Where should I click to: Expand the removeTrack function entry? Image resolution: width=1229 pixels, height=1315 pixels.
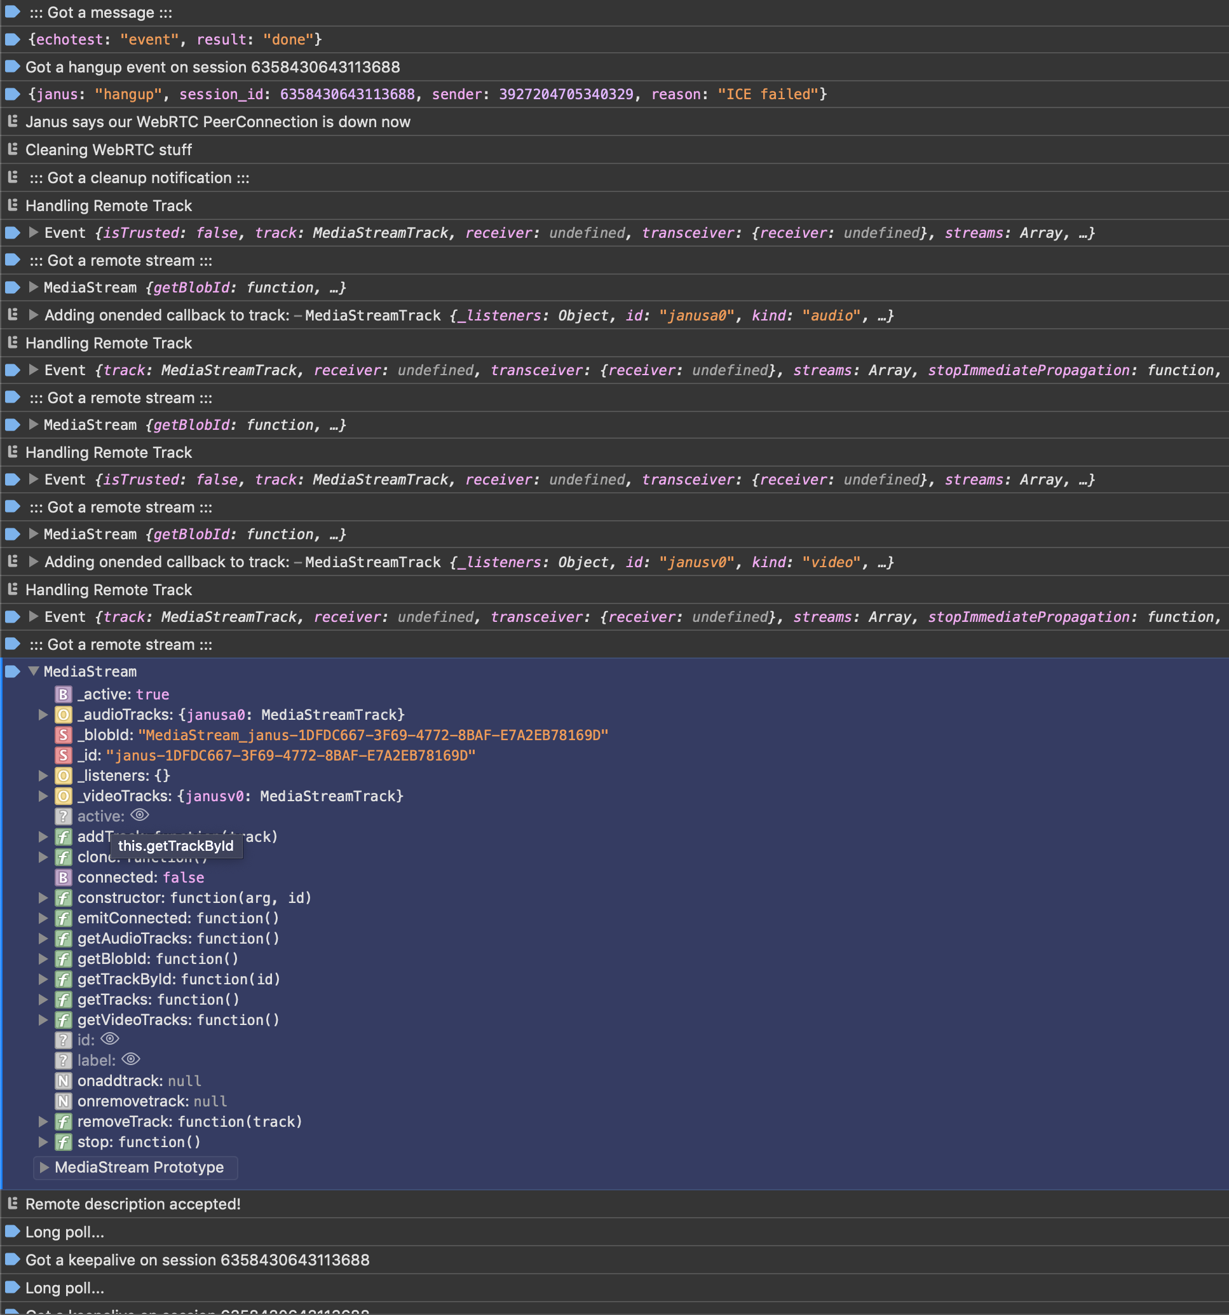tap(43, 1122)
